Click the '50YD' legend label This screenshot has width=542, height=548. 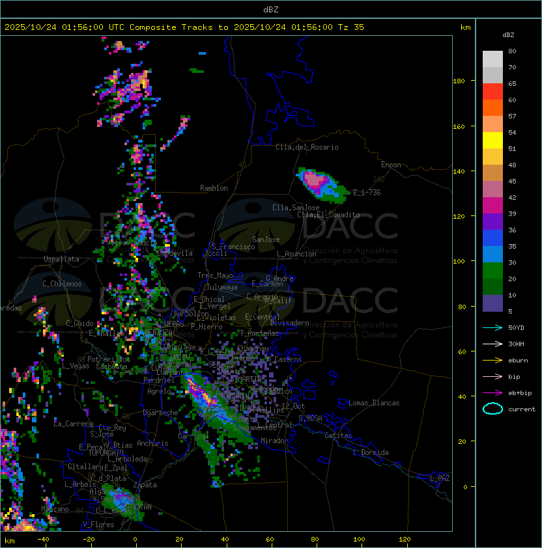(516, 327)
